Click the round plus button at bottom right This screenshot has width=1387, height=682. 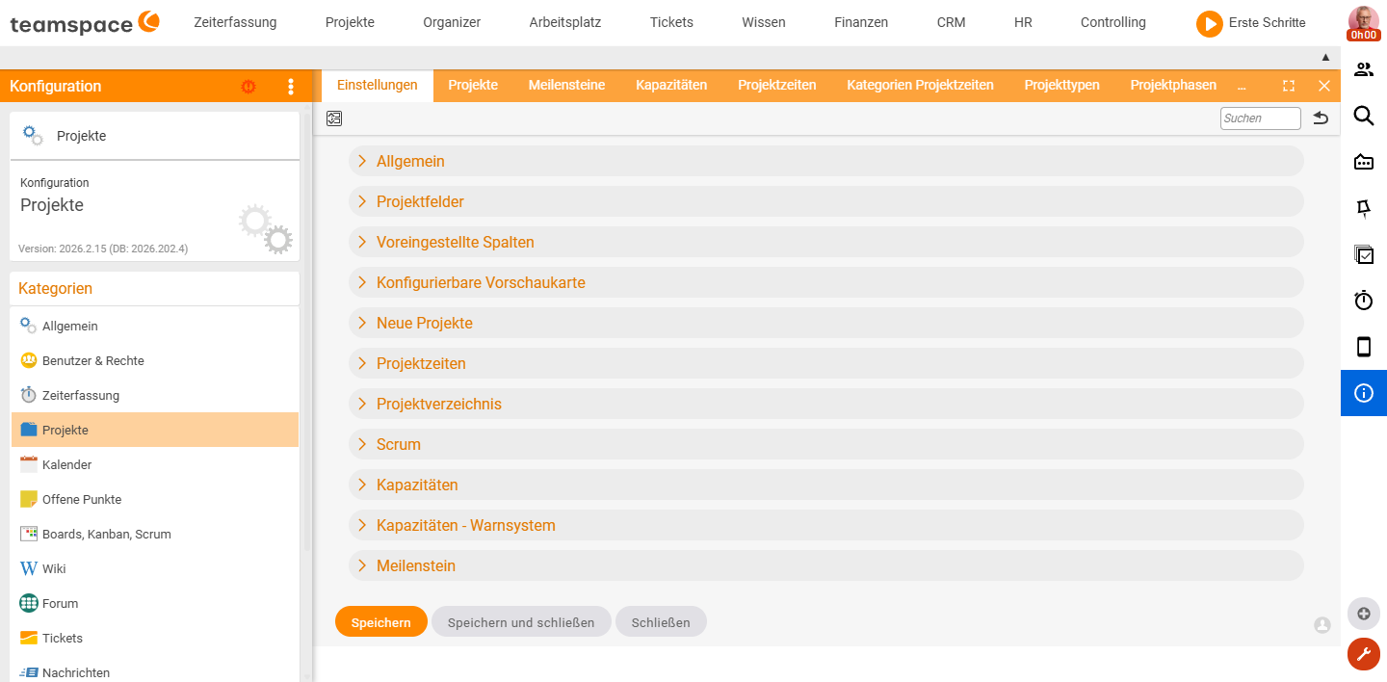[1364, 614]
